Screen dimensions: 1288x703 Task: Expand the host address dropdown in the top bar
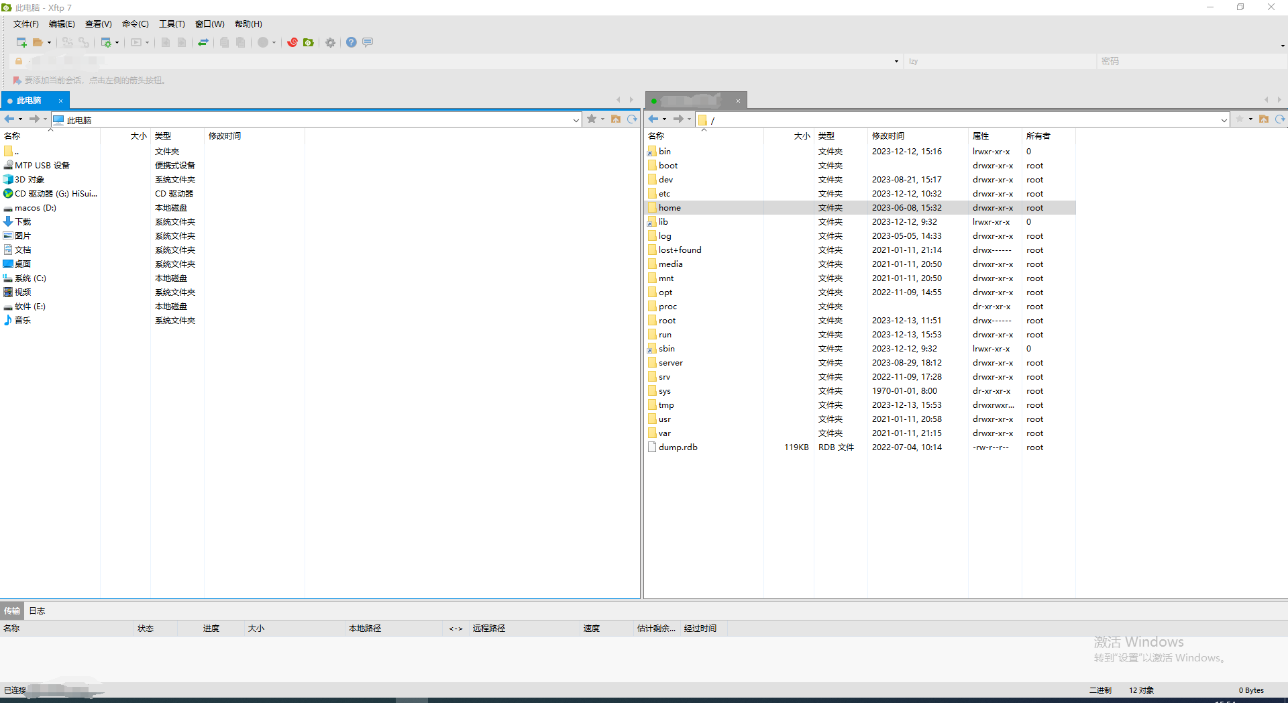click(x=896, y=61)
